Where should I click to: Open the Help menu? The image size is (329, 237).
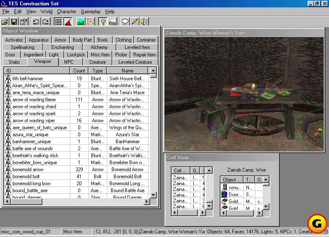coord(110,12)
